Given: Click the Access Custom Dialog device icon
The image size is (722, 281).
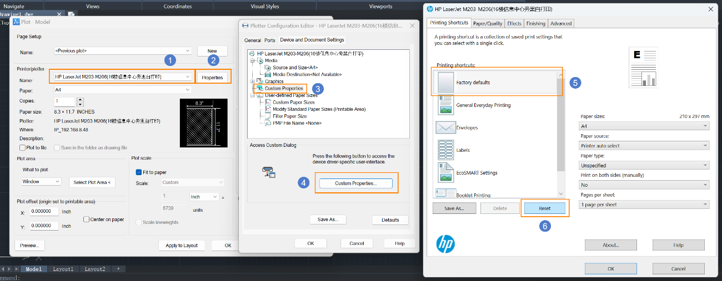Looking at the screenshot, I should [x=269, y=172].
